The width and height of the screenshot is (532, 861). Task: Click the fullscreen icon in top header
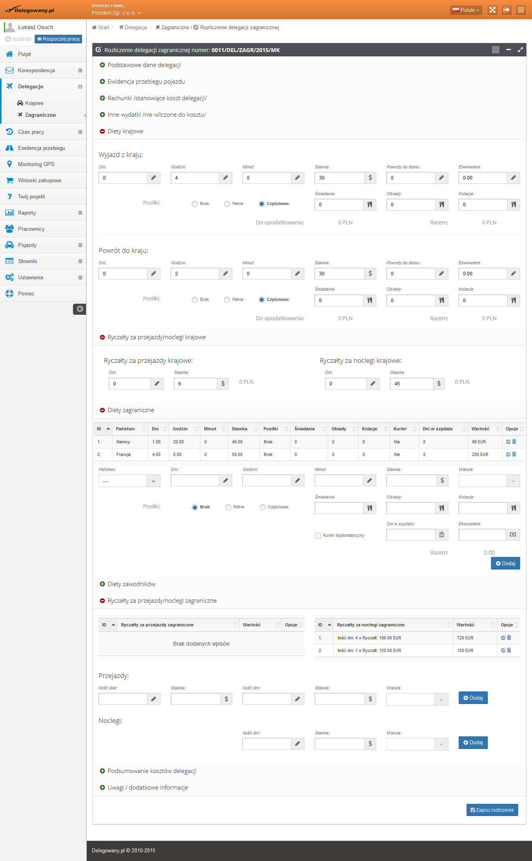coord(492,10)
